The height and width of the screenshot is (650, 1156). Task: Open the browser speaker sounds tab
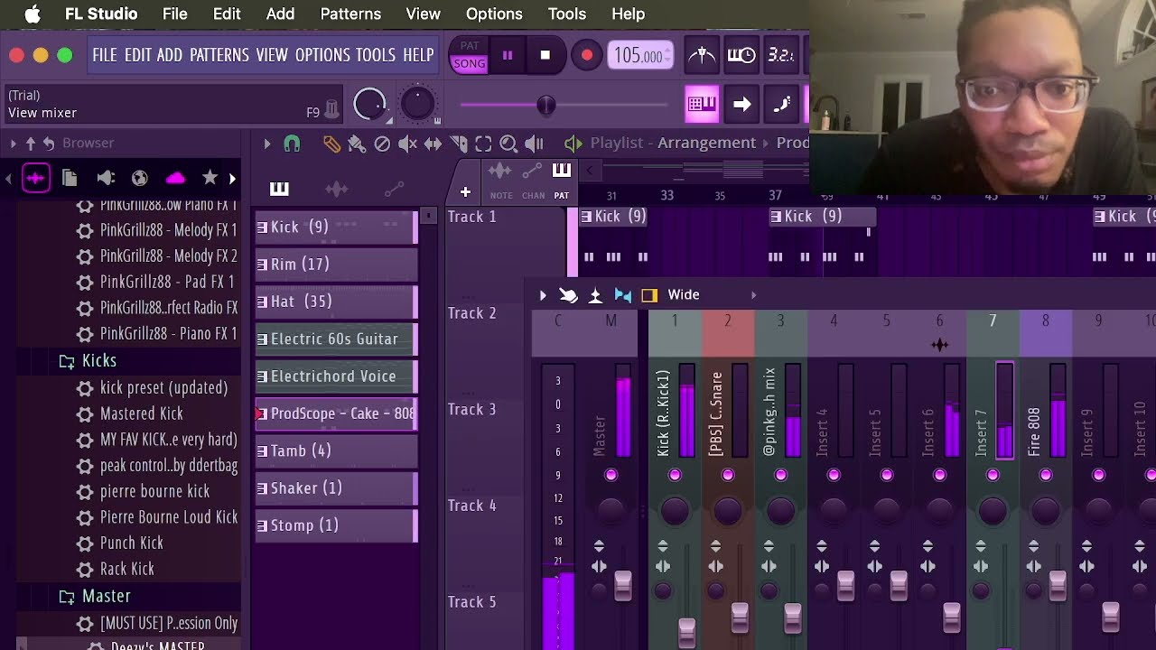105,178
